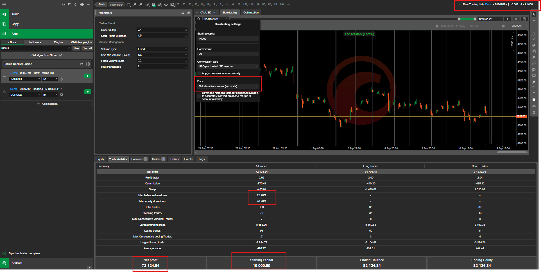The height and width of the screenshot is (272, 541).
Task: Click the backtest progress position slider handle
Action: pos(437,26)
